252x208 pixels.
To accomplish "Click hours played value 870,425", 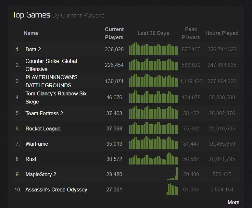I will 222,174.
